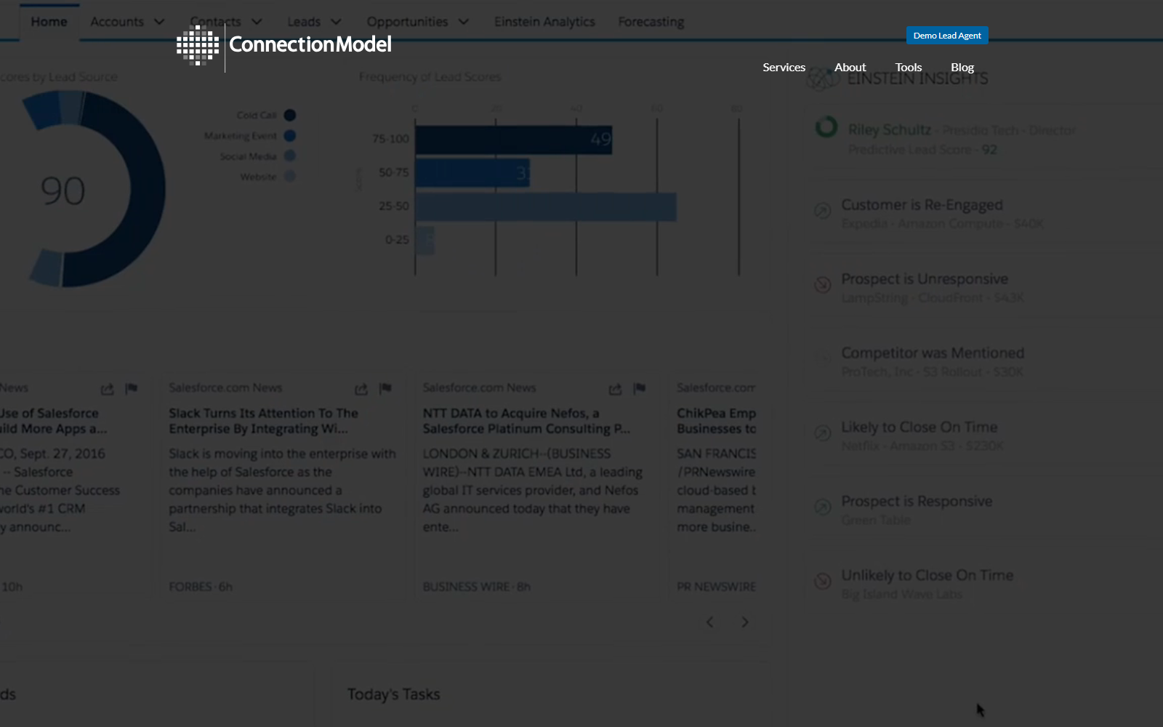
Task: Flag the NTT DATA to Acquire Nefos article
Action: pyautogui.click(x=639, y=389)
